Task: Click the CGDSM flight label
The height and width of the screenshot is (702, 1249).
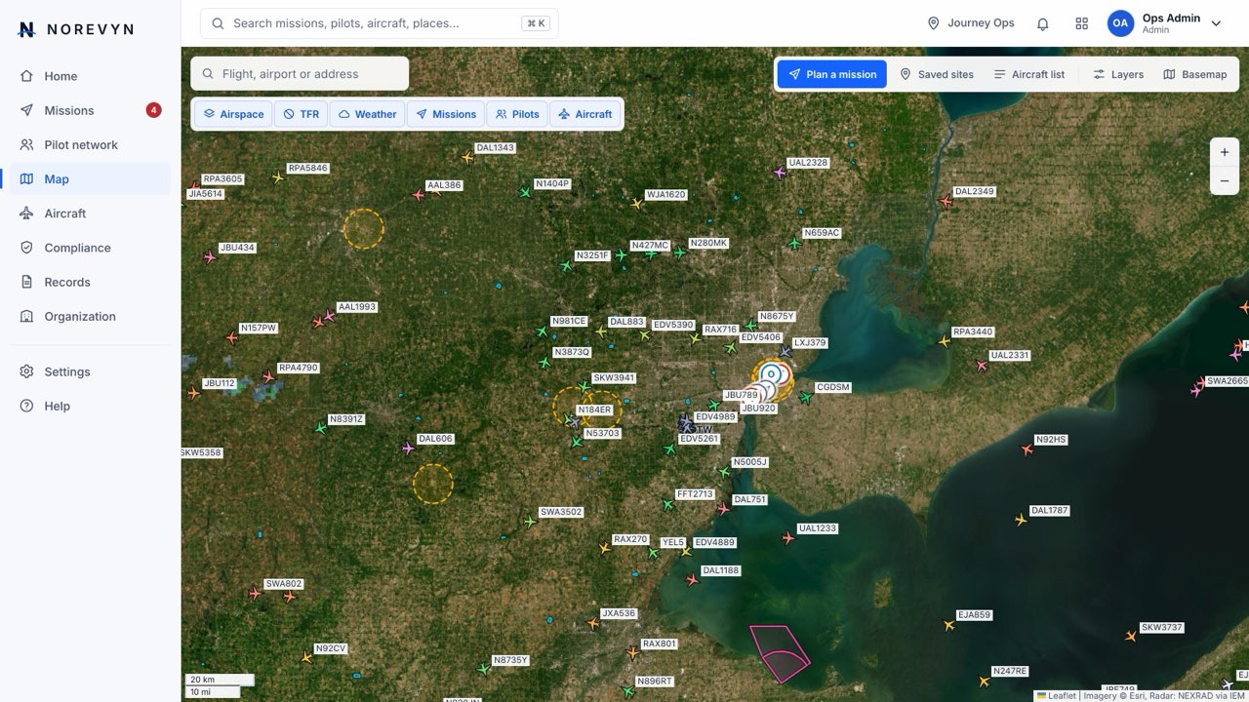Action: click(x=833, y=387)
